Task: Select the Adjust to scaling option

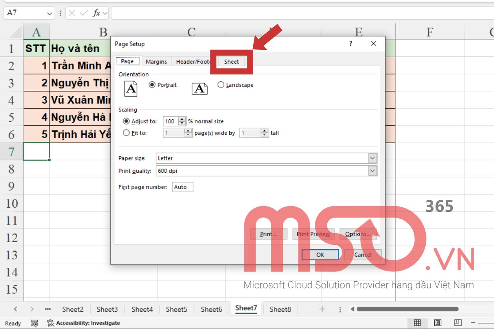Action: pos(140,121)
